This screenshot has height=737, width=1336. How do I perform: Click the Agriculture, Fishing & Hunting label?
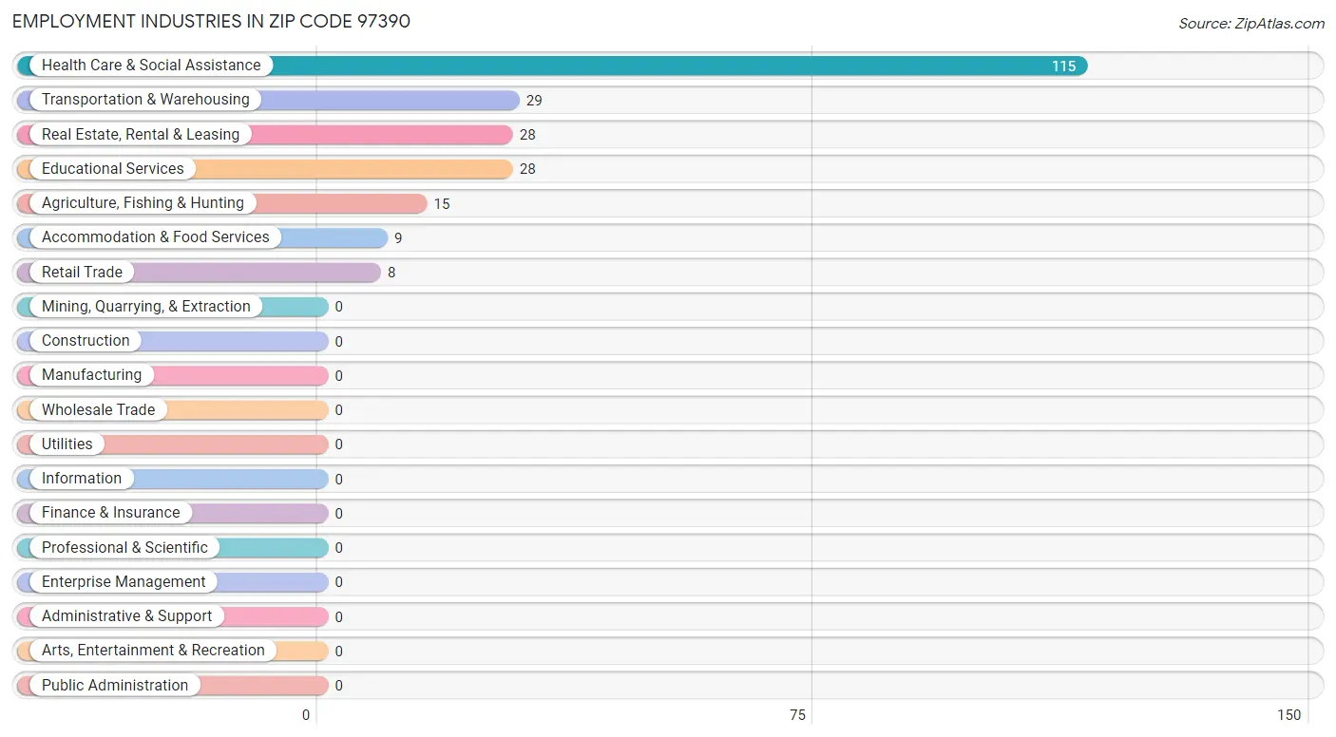[x=143, y=203]
